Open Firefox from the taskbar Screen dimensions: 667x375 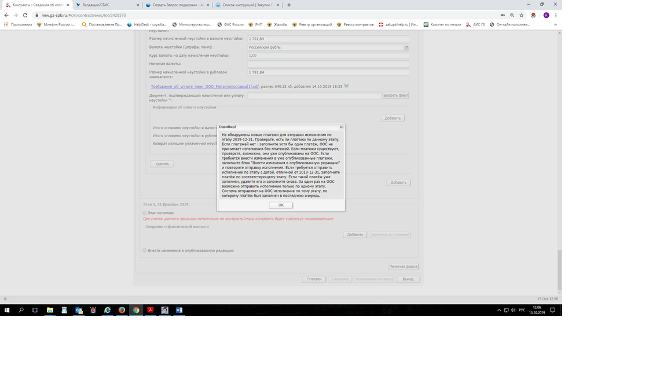122,310
